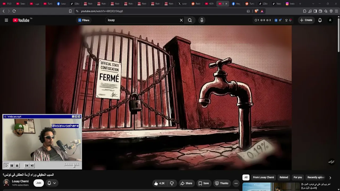Join the Louay Cherni channel
The width and height of the screenshot is (340, 191).
click(x=39, y=183)
